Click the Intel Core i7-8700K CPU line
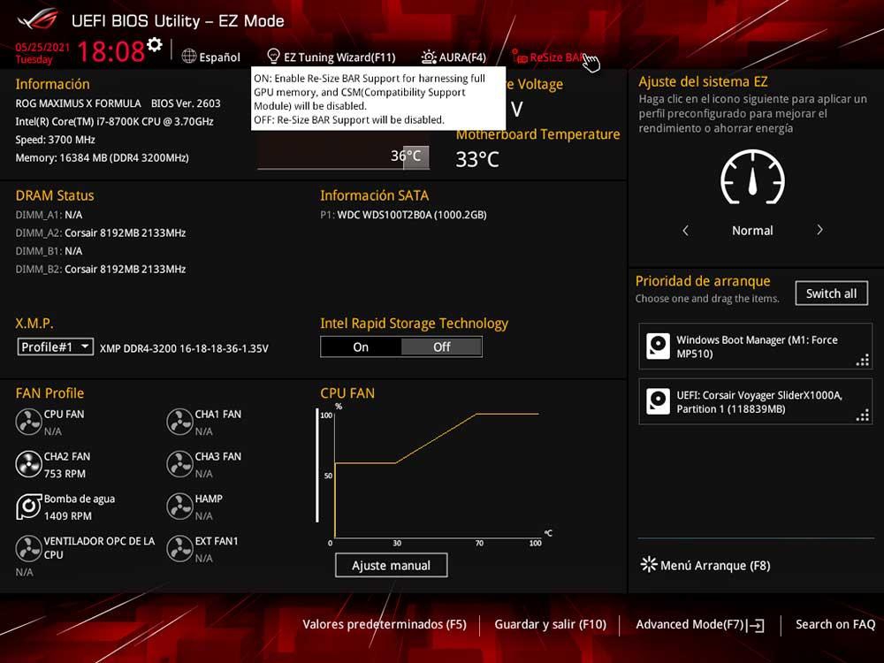Viewport: 884px width, 663px height. point(114,121)
